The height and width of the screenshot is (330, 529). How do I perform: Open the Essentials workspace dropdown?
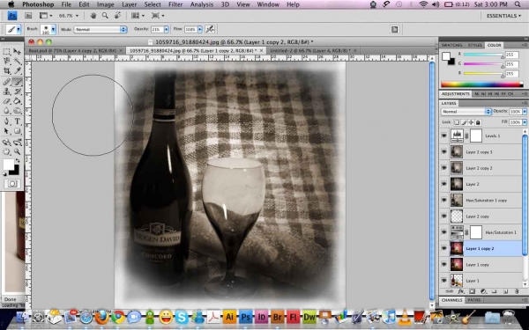coord(503,16)
